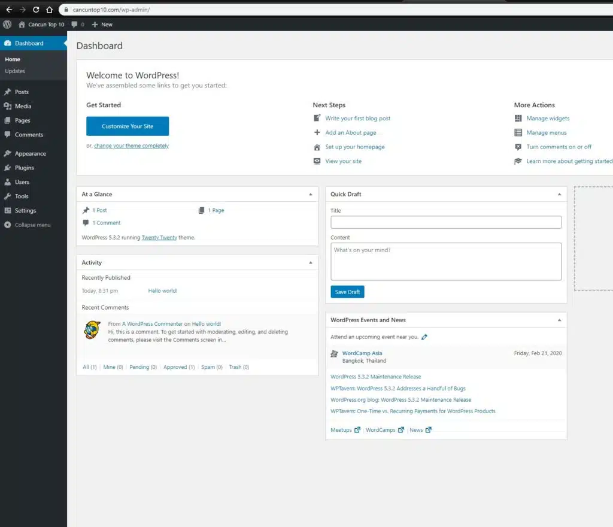Click the plus icon beside New
Screen dimensions: 613x527
pos(95,24)
